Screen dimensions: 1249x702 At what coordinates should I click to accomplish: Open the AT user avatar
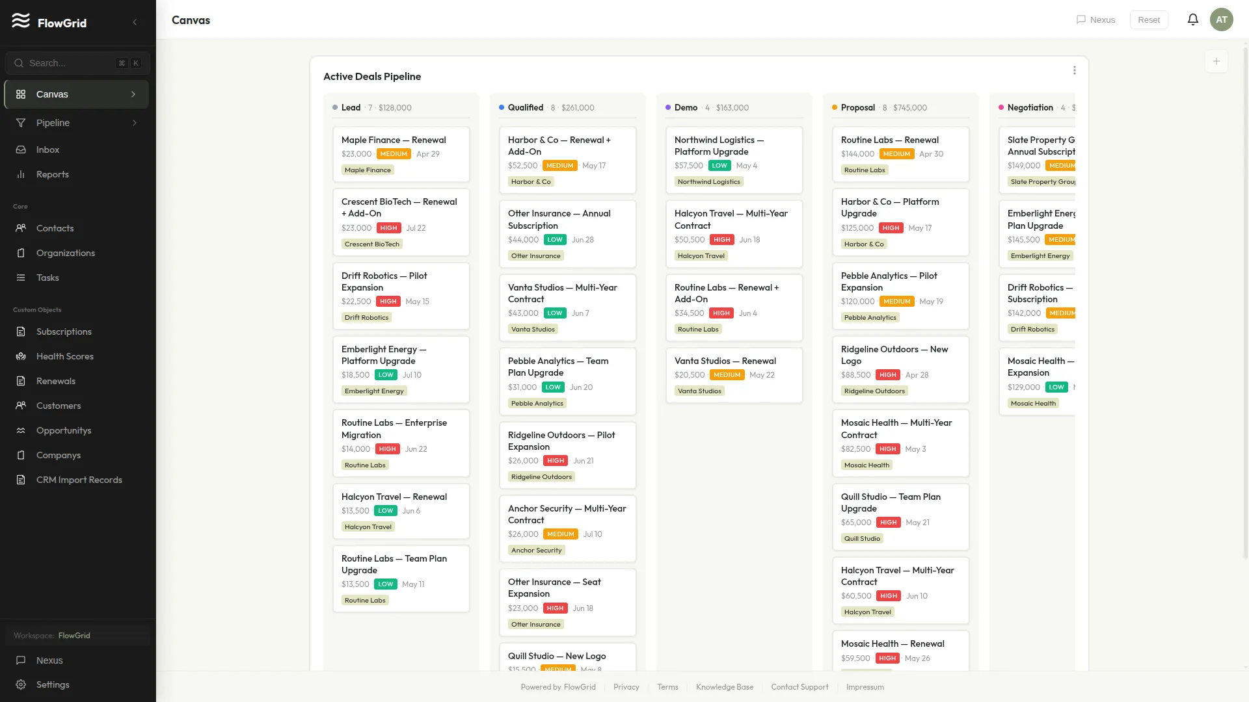(x=1221, y=19)
